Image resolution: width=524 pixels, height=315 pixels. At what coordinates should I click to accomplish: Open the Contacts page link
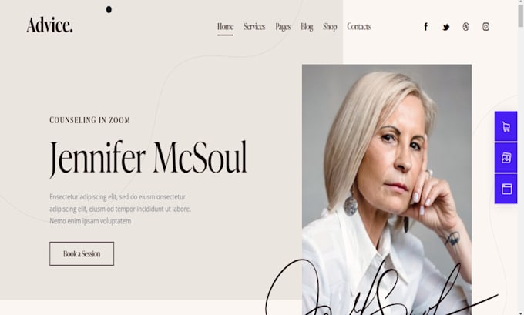(359, 27)
